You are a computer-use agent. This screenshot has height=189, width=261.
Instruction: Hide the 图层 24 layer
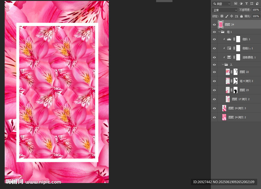pos(214,25)
